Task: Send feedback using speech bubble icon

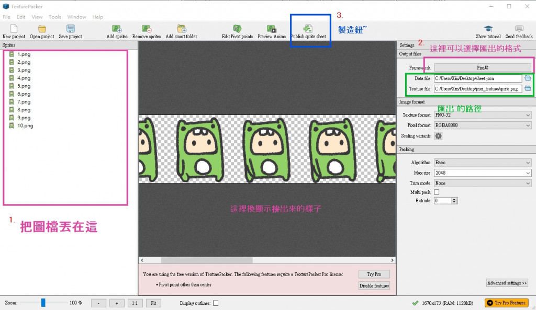Action: pyautogui.click(x=519, y=31)
